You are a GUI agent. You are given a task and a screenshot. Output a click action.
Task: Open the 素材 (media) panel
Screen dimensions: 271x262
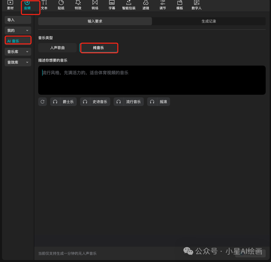pos(10,5)
